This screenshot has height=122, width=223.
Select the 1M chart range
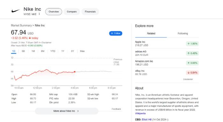click(33, 51)
